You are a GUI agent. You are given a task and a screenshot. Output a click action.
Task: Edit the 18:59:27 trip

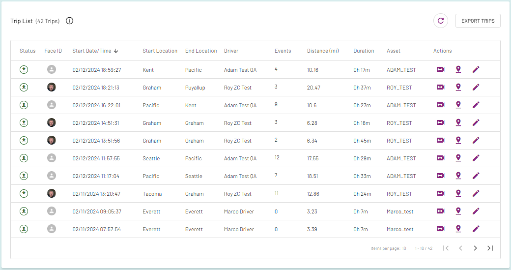click(476, 69)
